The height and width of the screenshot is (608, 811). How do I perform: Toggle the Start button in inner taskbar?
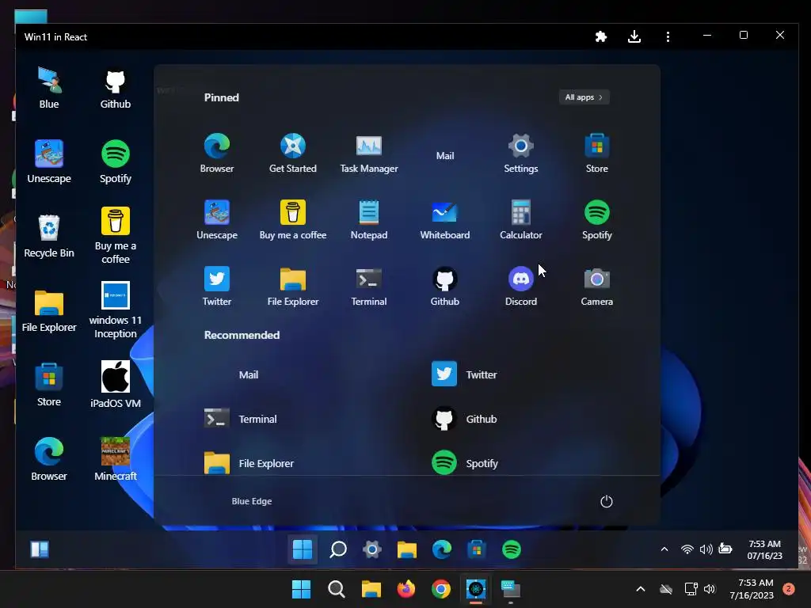[x=302, y=549]
